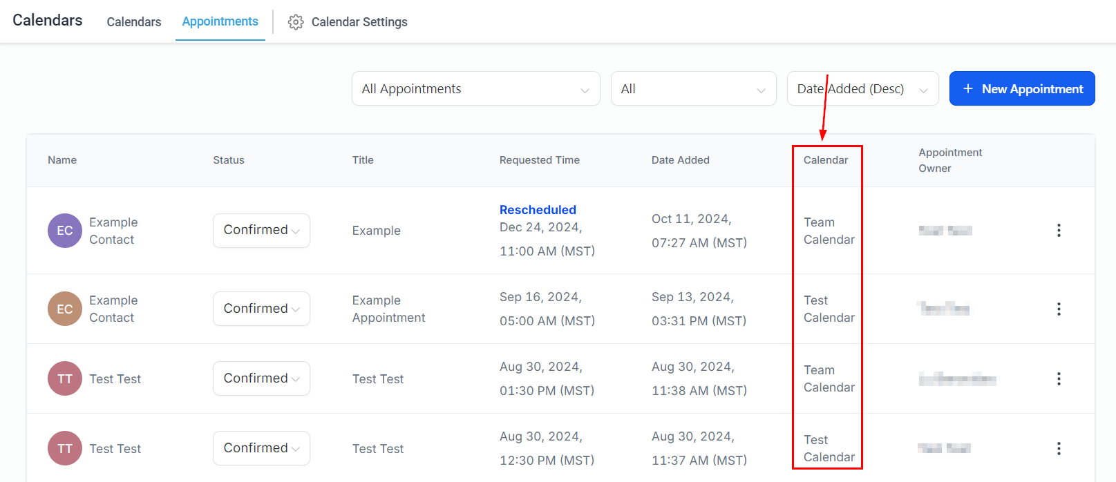The height and width of the screenshot is (482, 1116).
Task: Open three-dot menu for 11:38 AM appointment
Action: [x=1059, y=379]
